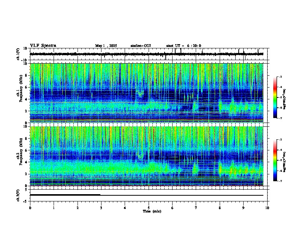Image resolution: width=301 pixels, height=233 pixels.
Task: Click time axis tick label "0"
Action: coord(30,208)
